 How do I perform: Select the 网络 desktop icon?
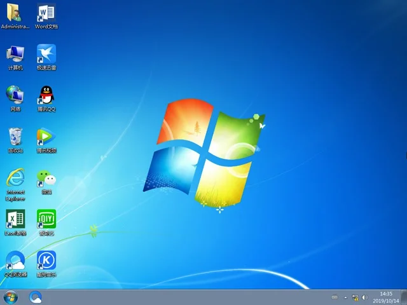coord(15,98)
